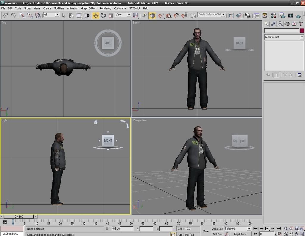Click the Quick Render teapot icon
Viewport: 305px width, 236px height.
click(298, 15)
